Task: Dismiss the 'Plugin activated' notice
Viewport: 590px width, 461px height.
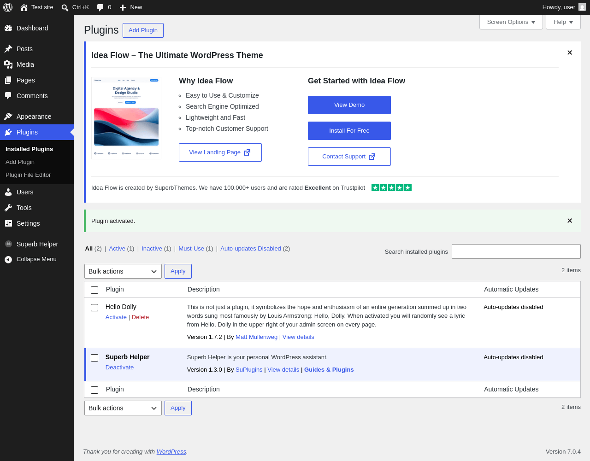Action: click(x=570, y=221)
